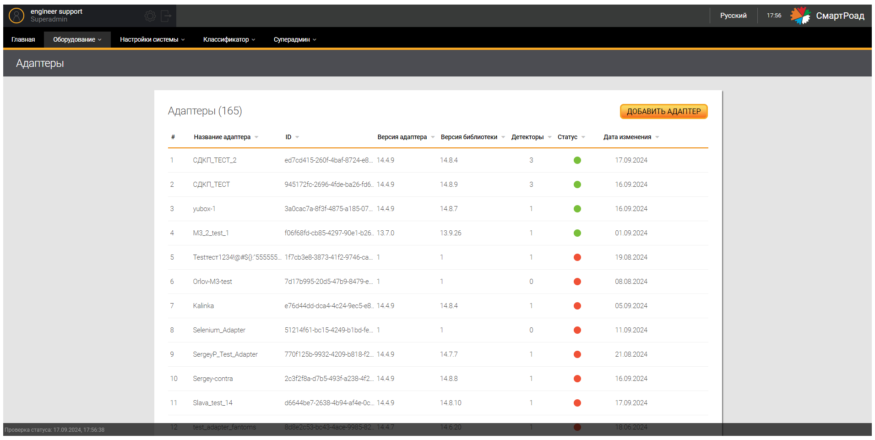Click ID f06f68fd-cb85-4297-90e1-b26…

(329, 233)
